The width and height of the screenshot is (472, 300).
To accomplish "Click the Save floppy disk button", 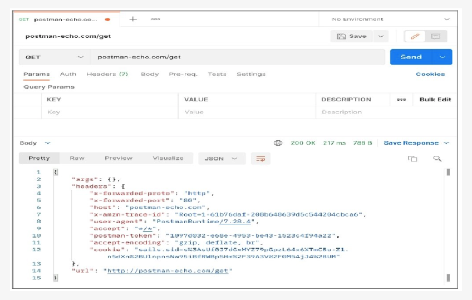I will click(x=351, y=36).
